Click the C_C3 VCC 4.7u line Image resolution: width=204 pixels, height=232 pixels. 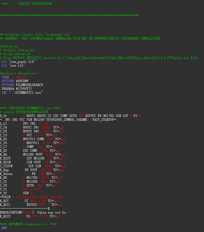29,135
